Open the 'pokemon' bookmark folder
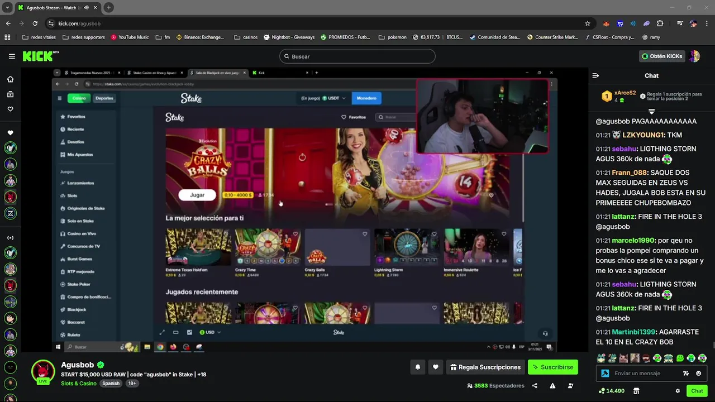Screen dimensions: 715x402 393,37
